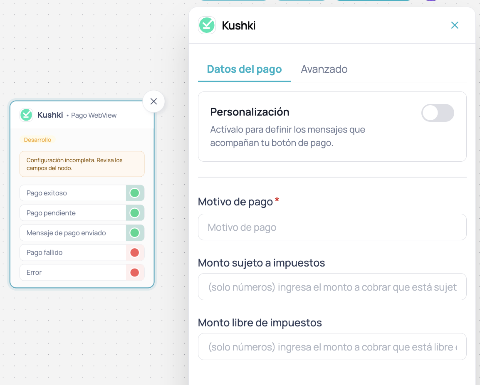The width and height of the screenshot is (480, 385).
Task: Switch to Datos del pago tab
Action: pyautogui.click(x=244, y=69)
